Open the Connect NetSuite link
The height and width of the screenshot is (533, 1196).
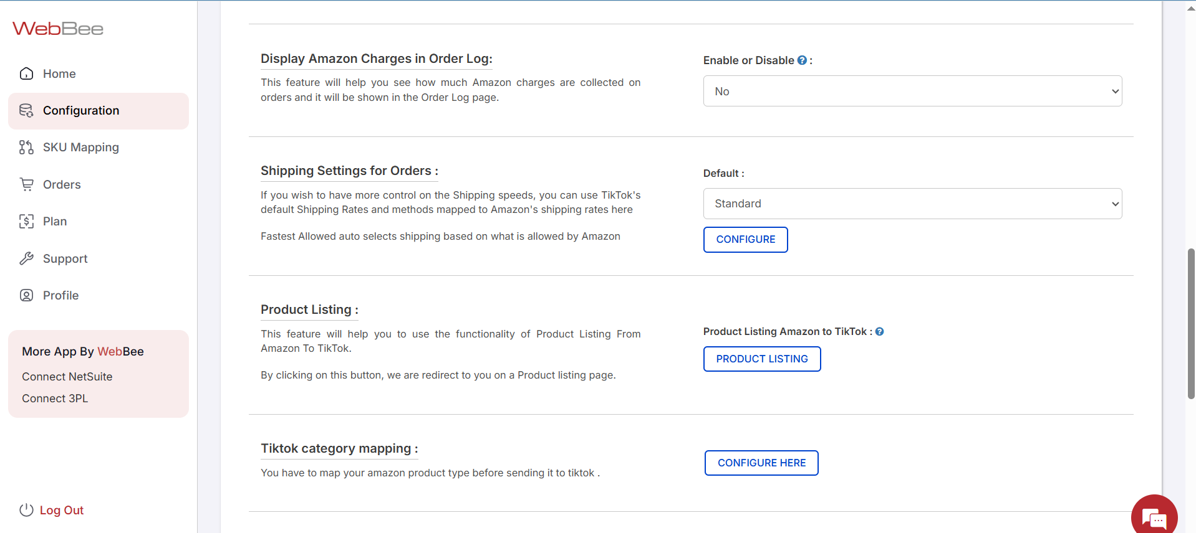tap(67, 377)
